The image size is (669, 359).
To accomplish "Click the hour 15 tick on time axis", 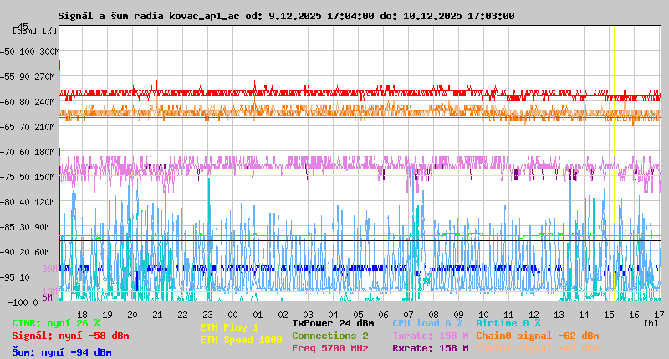I will click(610, 315).
